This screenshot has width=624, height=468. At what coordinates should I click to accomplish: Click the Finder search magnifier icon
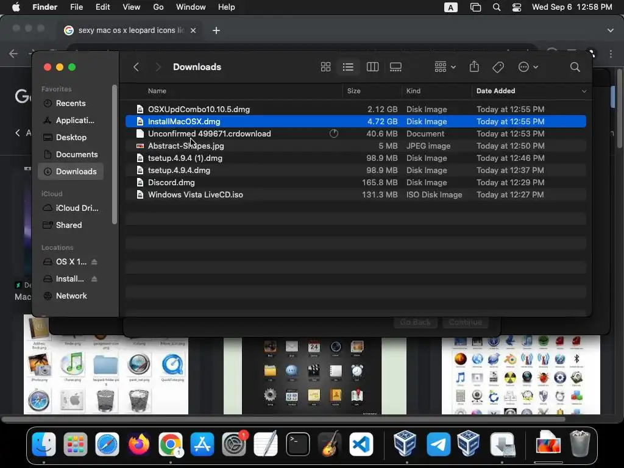(575, 67)
